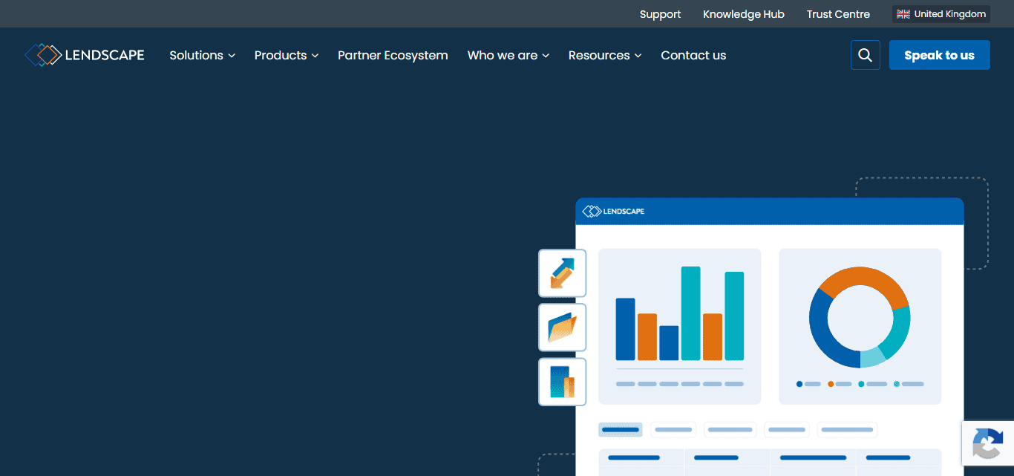Image resolution: width=1014 pixels, height=476 pixels.
Task: Click the Lendscape logo in the header
Action: 85,55
